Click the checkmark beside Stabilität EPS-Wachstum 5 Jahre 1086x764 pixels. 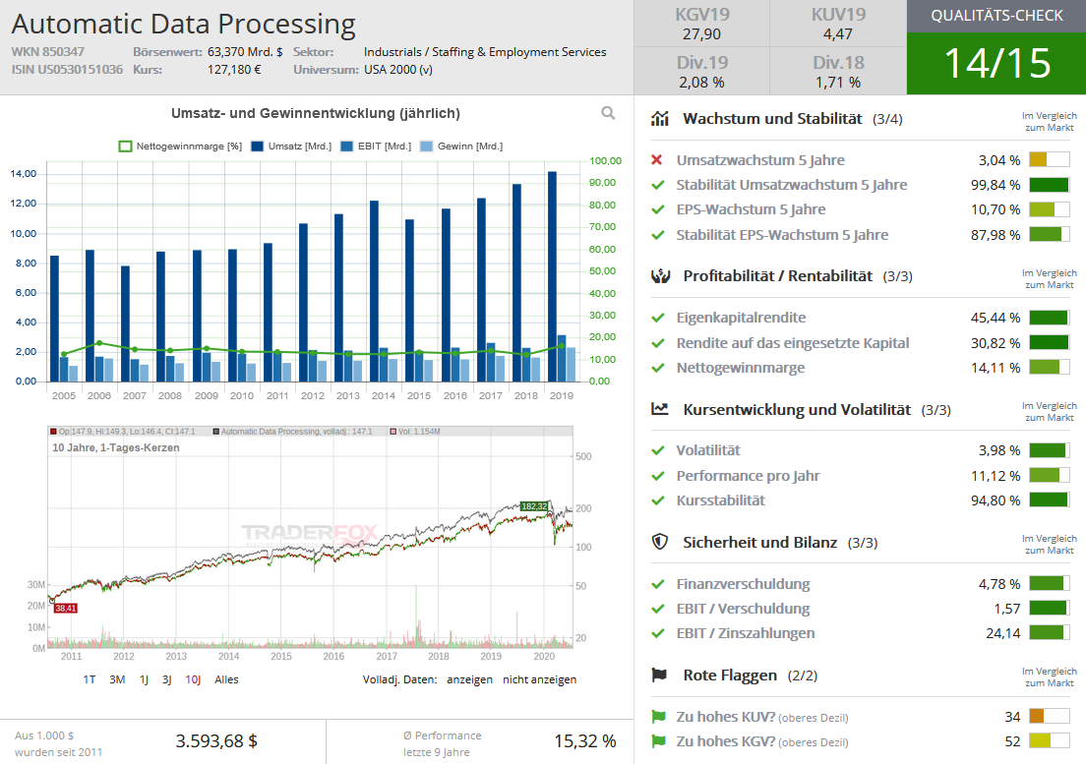658,235
